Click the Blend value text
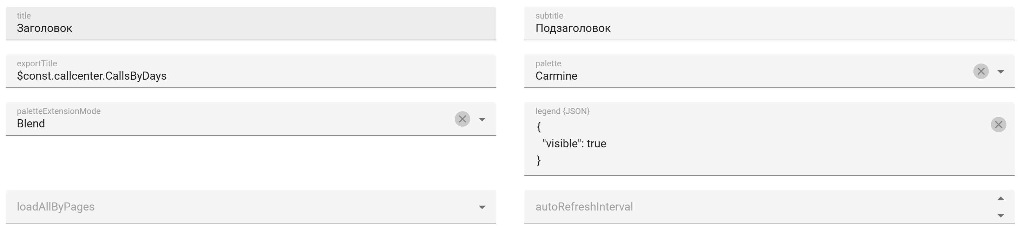 tap(31, 123)
